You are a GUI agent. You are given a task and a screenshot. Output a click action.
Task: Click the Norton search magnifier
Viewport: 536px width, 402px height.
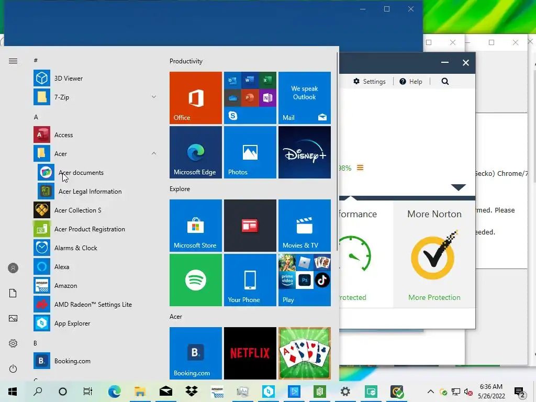tap(445, 81)
